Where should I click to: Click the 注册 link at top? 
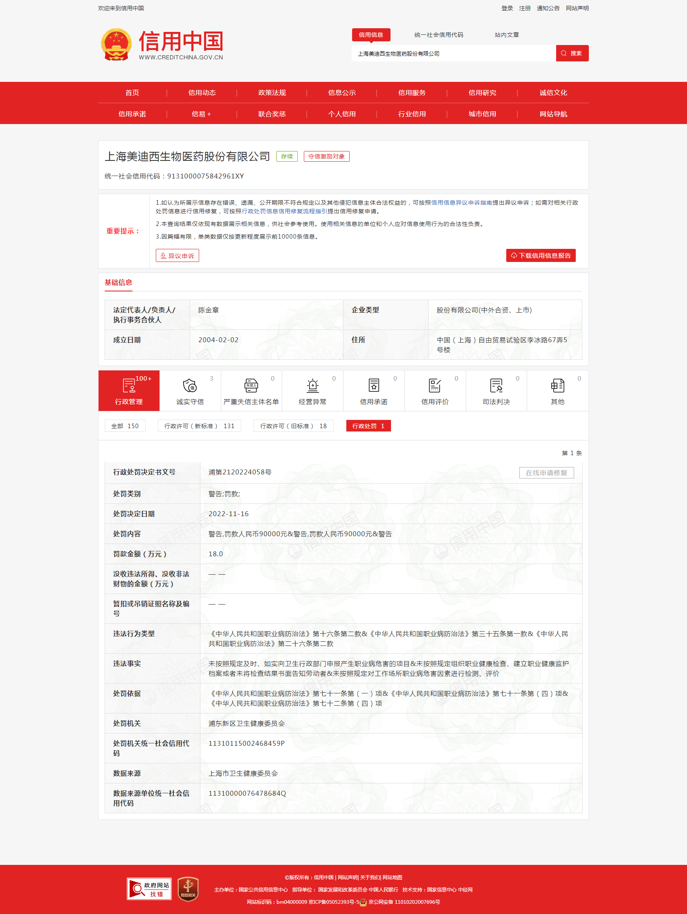click(525, 8)
